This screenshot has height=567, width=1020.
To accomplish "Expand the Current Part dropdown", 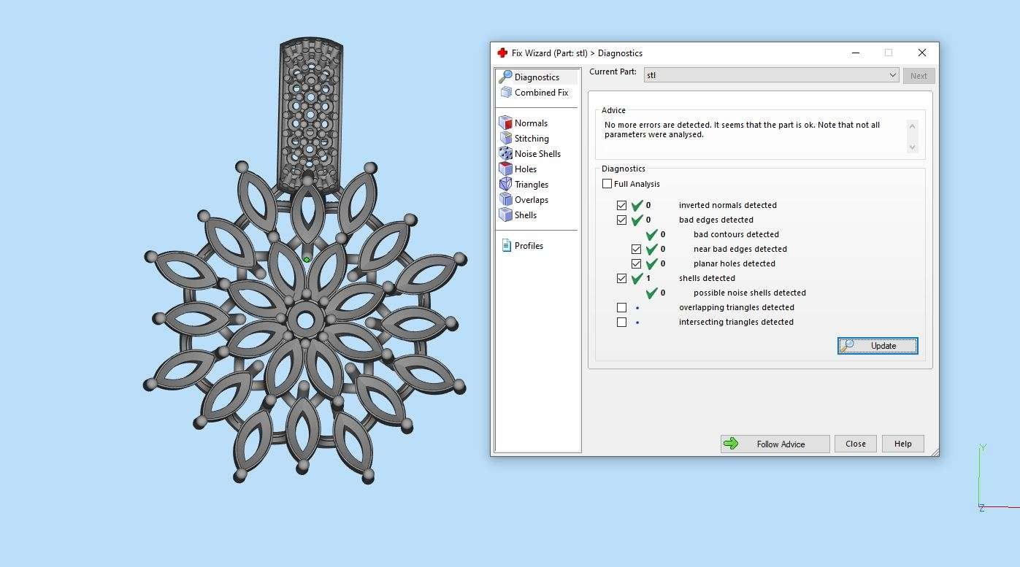I will coord(892,75).
